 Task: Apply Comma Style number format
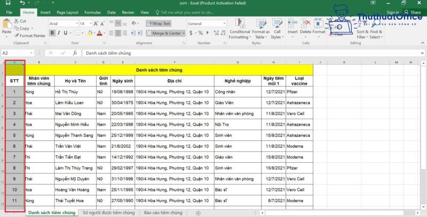click(x=207, y=33)
